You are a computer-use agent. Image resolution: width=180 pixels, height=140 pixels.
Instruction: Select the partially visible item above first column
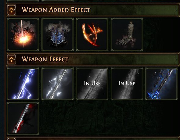[x=23, y=1]
